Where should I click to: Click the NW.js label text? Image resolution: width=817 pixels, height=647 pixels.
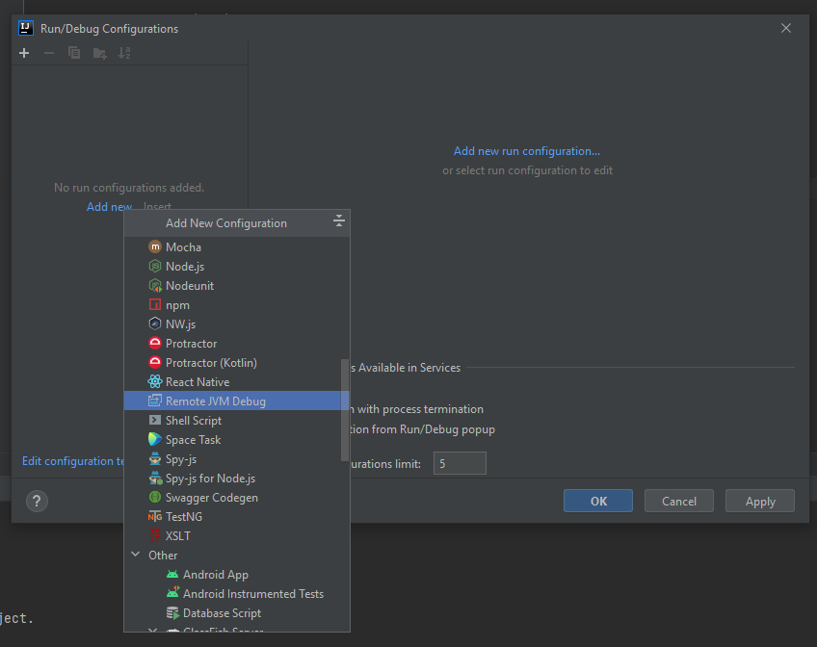181,324
